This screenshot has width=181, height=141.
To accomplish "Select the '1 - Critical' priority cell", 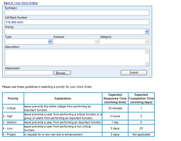I will [13, 108].
